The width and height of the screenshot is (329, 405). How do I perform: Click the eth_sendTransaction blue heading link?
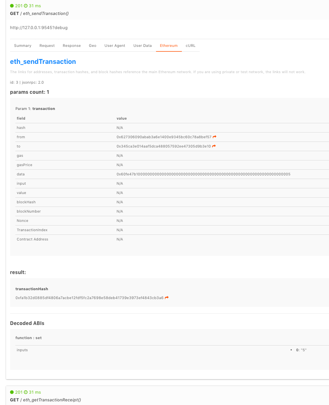click(43, 61)
